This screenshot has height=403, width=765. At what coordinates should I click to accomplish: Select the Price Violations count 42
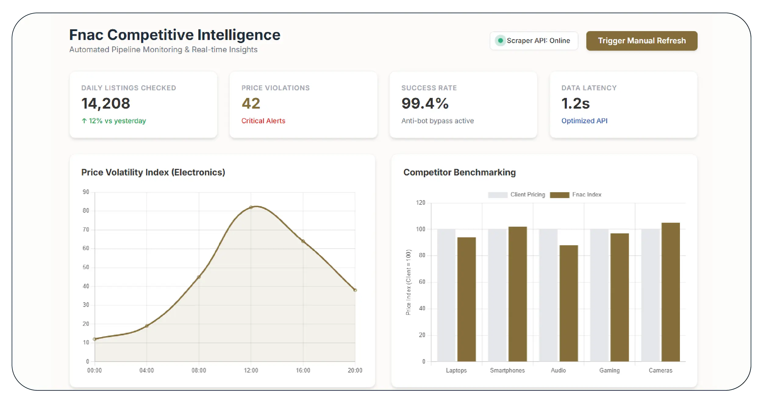[251, 103]
